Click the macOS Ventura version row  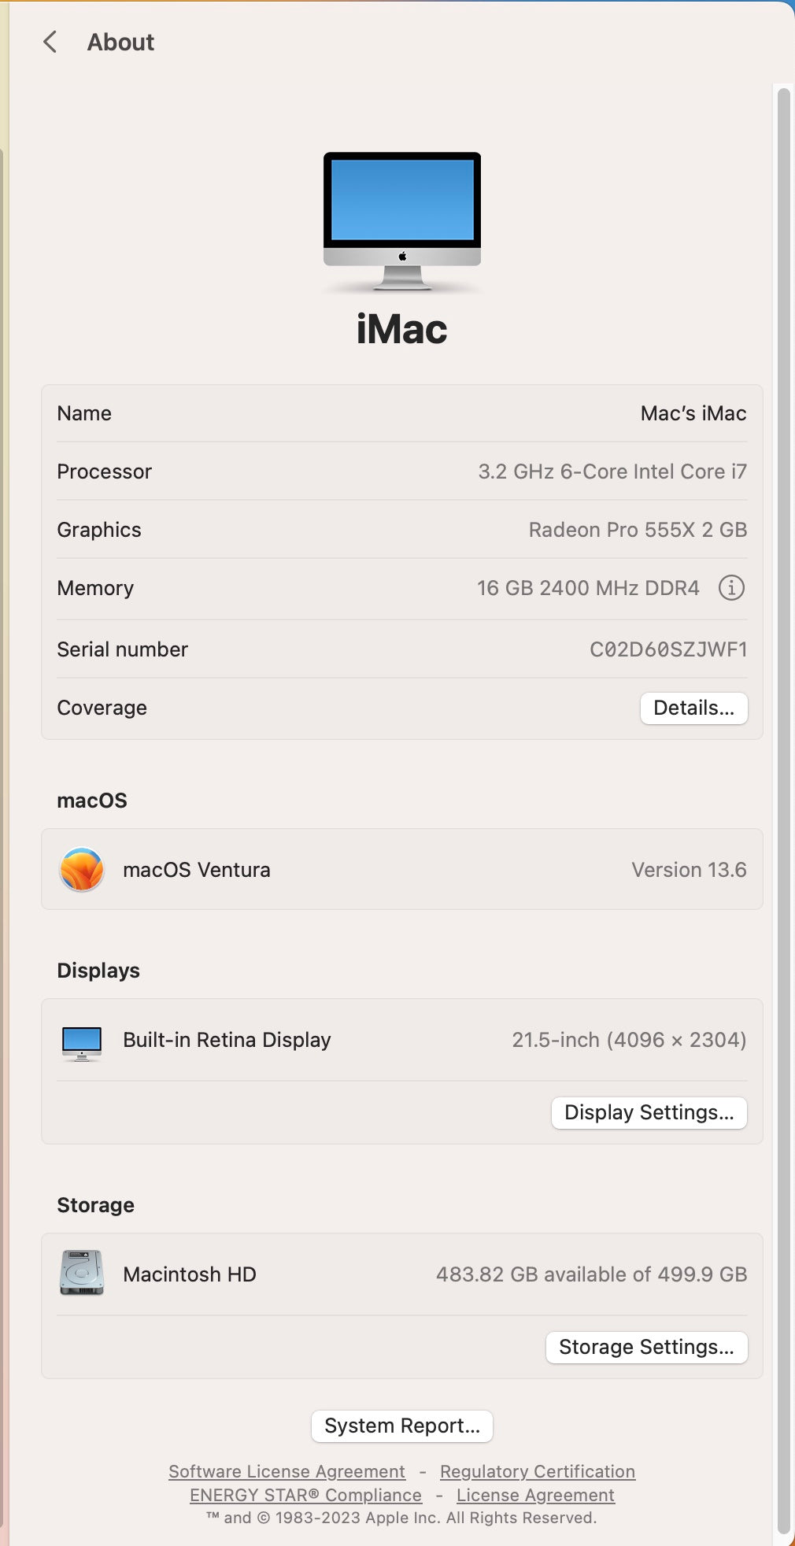[x=401, y=870]
